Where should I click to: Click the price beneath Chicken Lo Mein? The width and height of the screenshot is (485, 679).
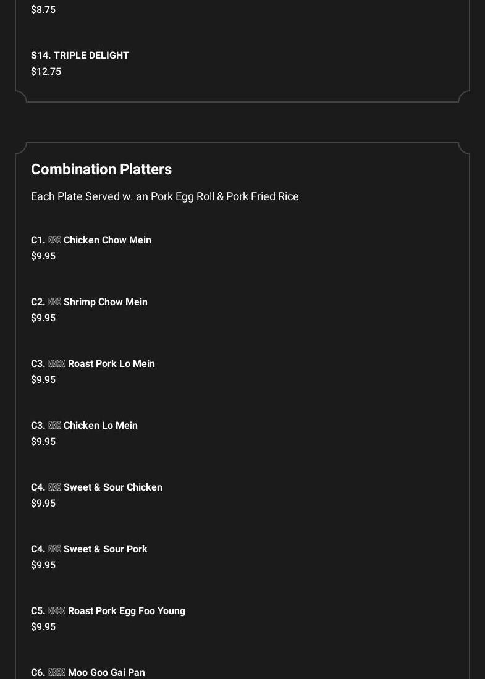pos(43,441)
